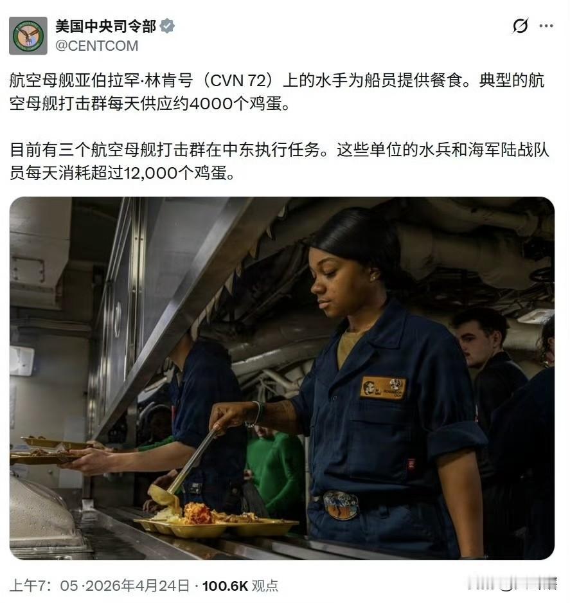Open the 美国中央司令部 profile name
Screen dimensions: 570x603
105,26
